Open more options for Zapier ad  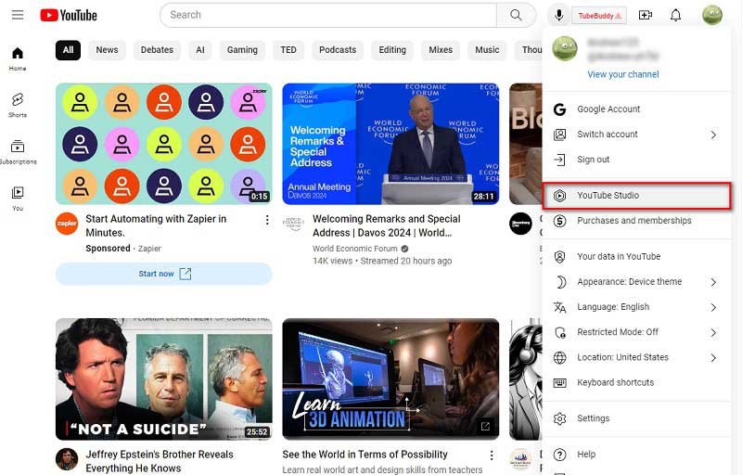(x=267, y=220)
